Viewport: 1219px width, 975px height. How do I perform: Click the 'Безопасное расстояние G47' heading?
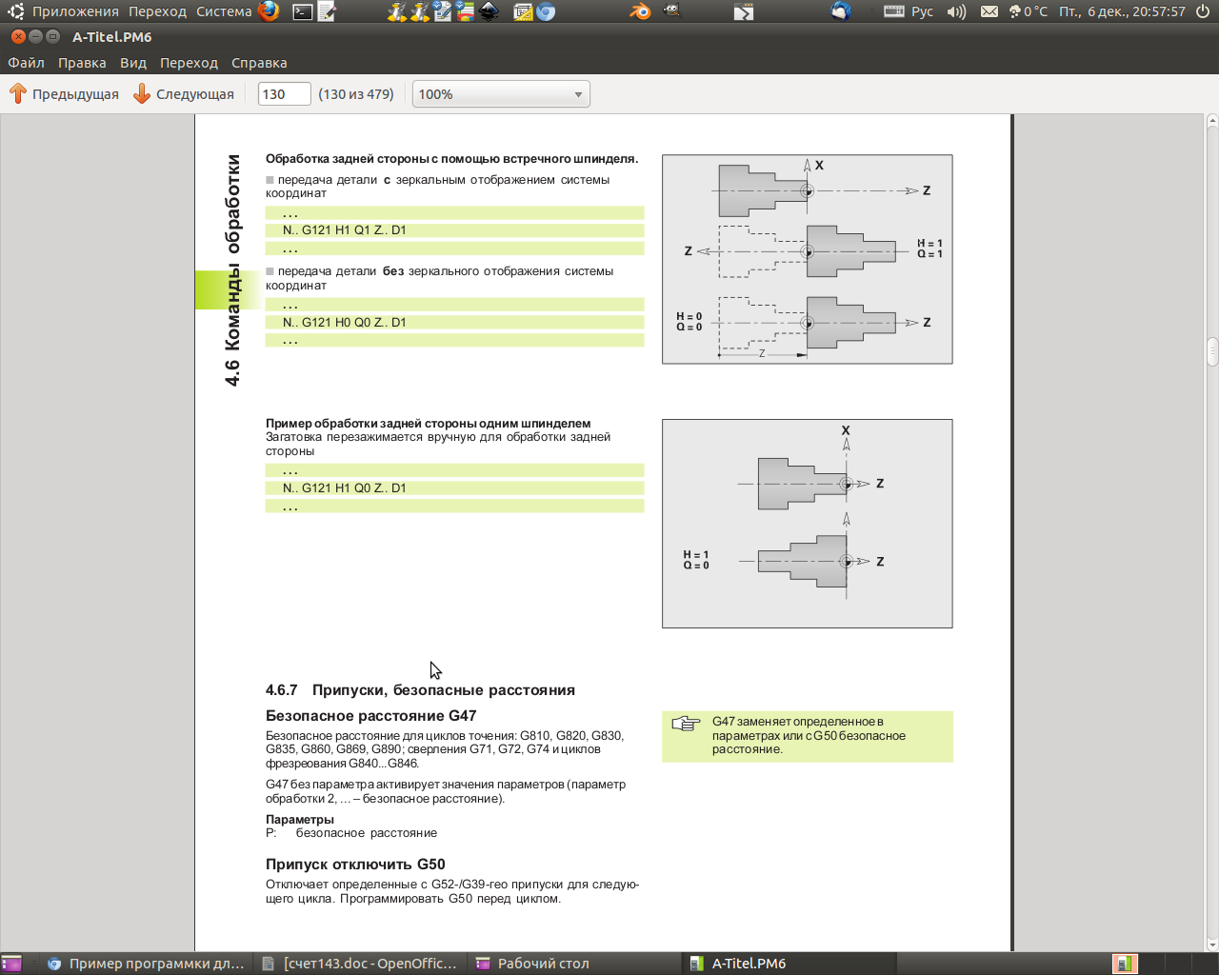(370, 716)
